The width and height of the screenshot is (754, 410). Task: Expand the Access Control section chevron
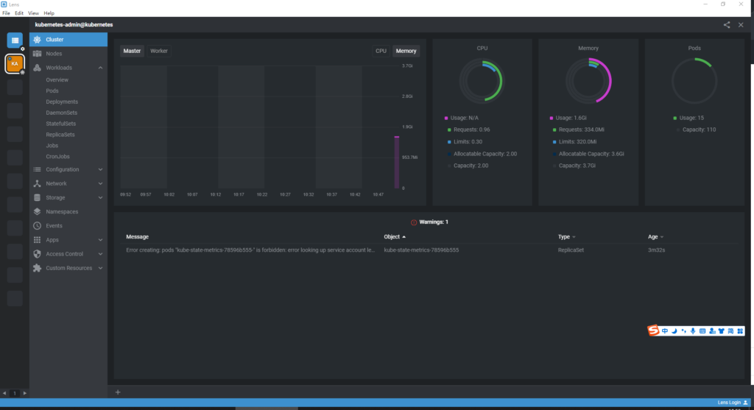(100, 254)
